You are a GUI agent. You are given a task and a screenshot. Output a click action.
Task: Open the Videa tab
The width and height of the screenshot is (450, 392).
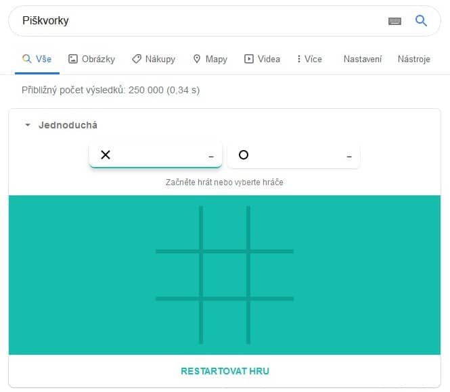pos(262,59)
